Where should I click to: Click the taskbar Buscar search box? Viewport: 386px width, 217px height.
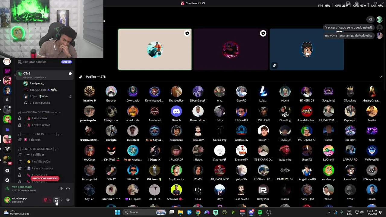[145, 212]
